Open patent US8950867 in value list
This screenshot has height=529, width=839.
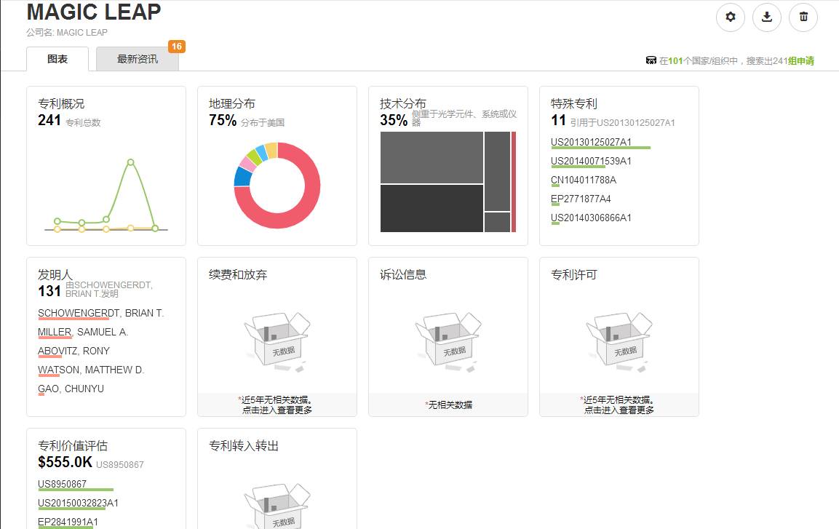click(x=62, y=484)
